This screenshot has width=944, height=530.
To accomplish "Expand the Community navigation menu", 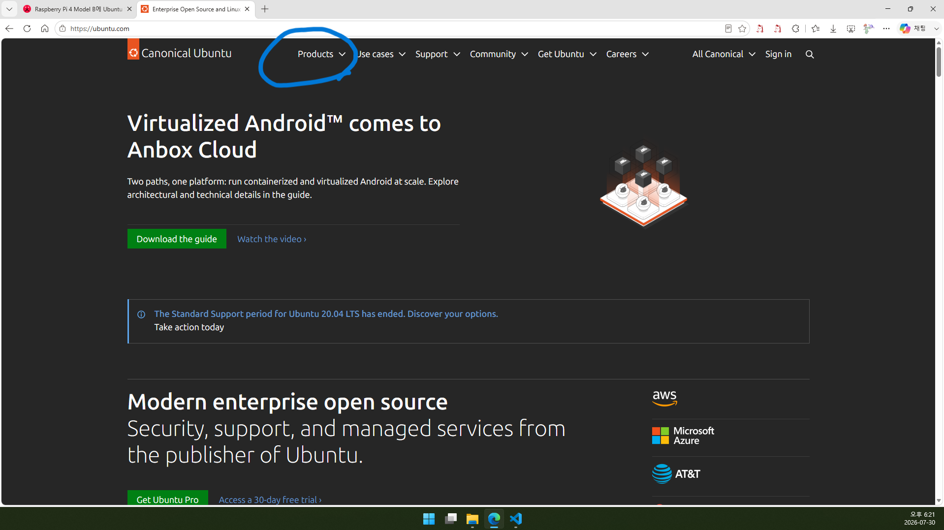I will (499, 54).
